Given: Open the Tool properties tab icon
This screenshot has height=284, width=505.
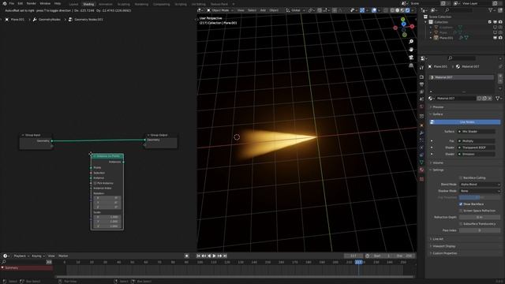Looking at the screenshot, I should click(421, 68).
